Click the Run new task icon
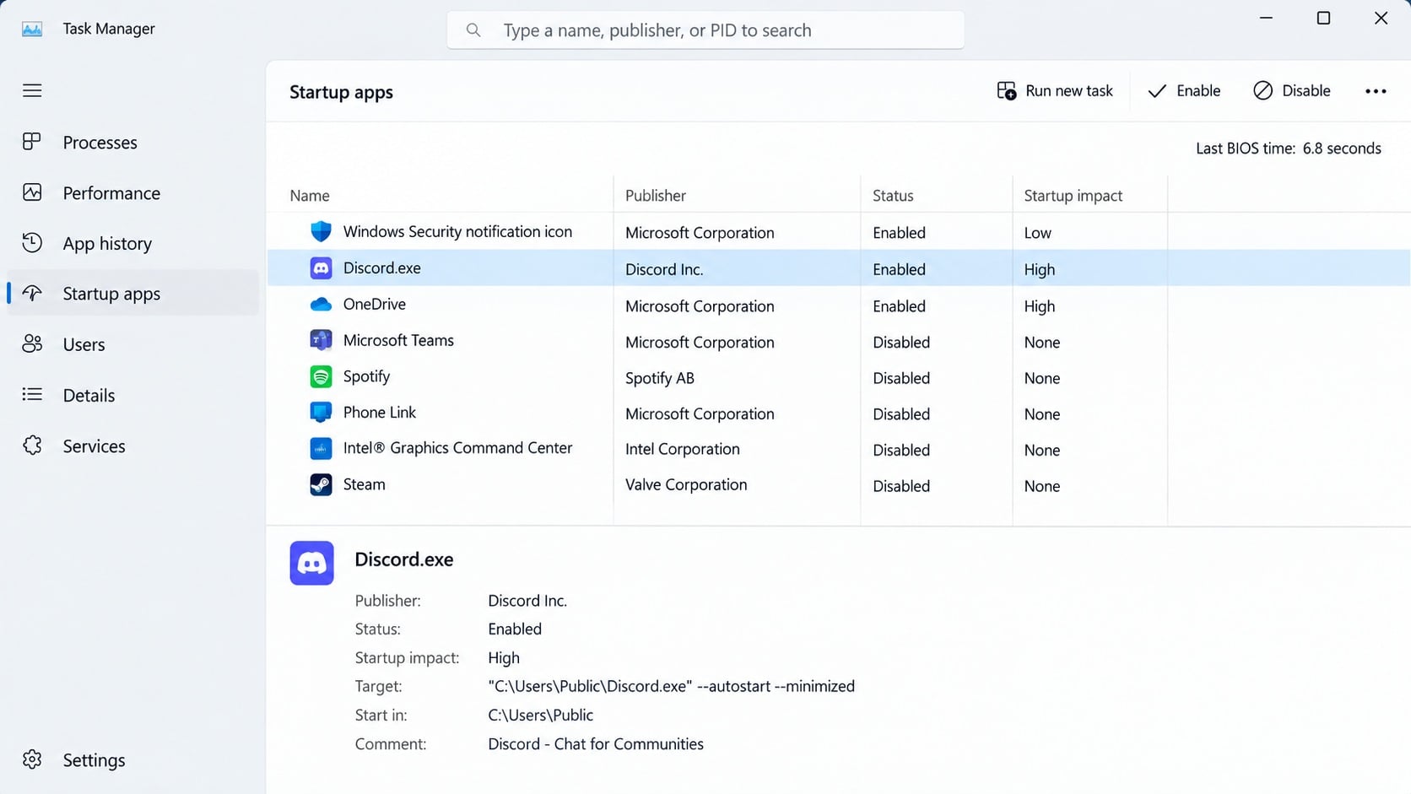Viewport: 1411px width, 794px height. pyautogui.click(x=1006, y=90)
